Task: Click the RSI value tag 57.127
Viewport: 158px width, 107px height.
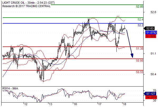Action: [x=150, y=94]
